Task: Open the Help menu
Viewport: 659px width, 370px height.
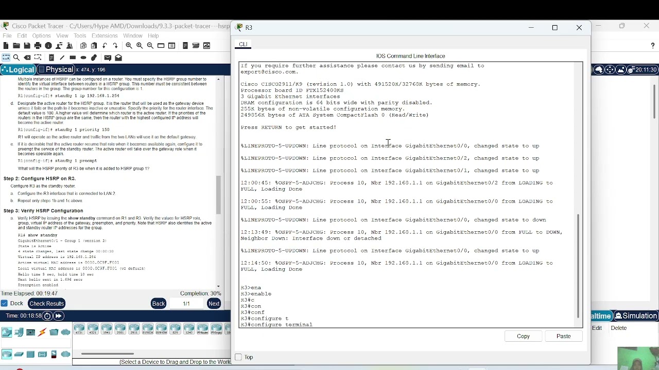Action: pyautogui.click(x=153, y=36)
